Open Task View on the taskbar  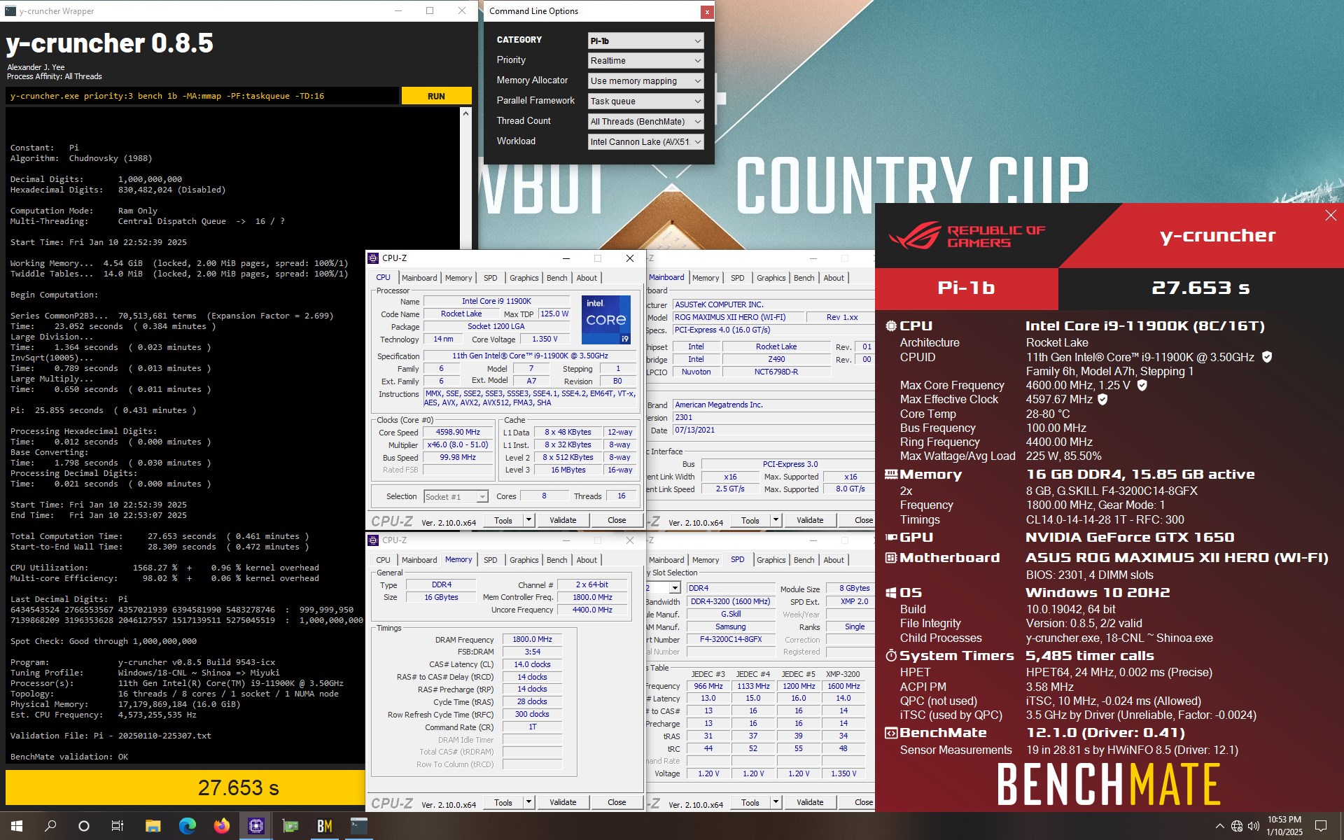pyautogui.click(x=118, y=826)
